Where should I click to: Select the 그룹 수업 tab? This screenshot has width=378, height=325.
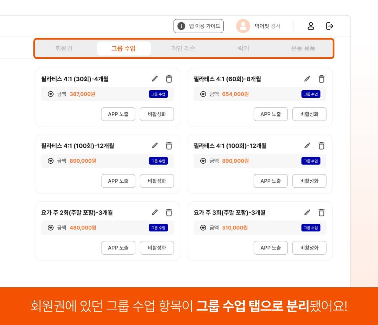124,48
